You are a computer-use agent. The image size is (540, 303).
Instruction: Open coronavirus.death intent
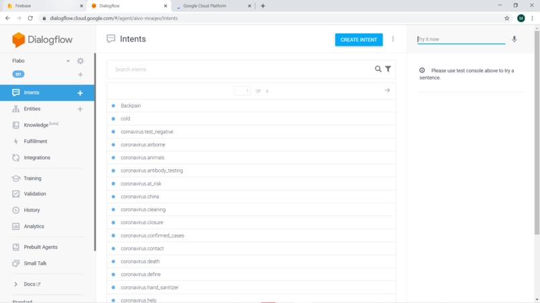click(251, 262)
